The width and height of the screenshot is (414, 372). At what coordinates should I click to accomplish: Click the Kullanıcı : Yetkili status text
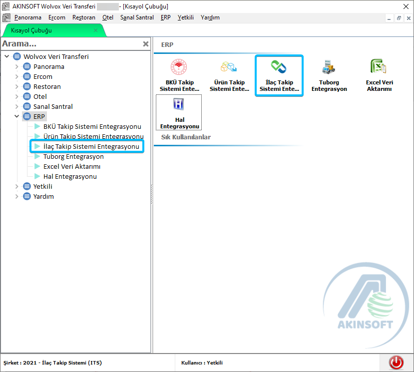202,363
